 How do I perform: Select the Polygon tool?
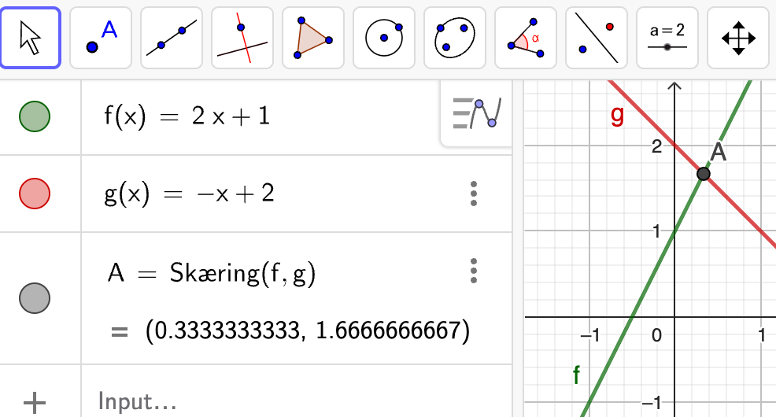coord(313,38)
